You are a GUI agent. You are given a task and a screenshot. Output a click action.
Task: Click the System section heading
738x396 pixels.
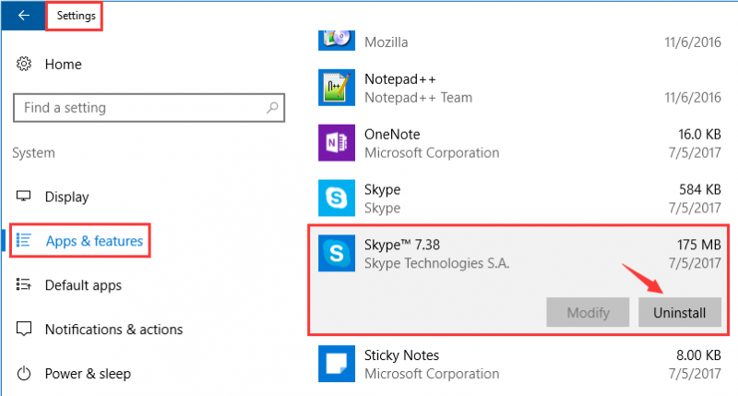point(33,153)
